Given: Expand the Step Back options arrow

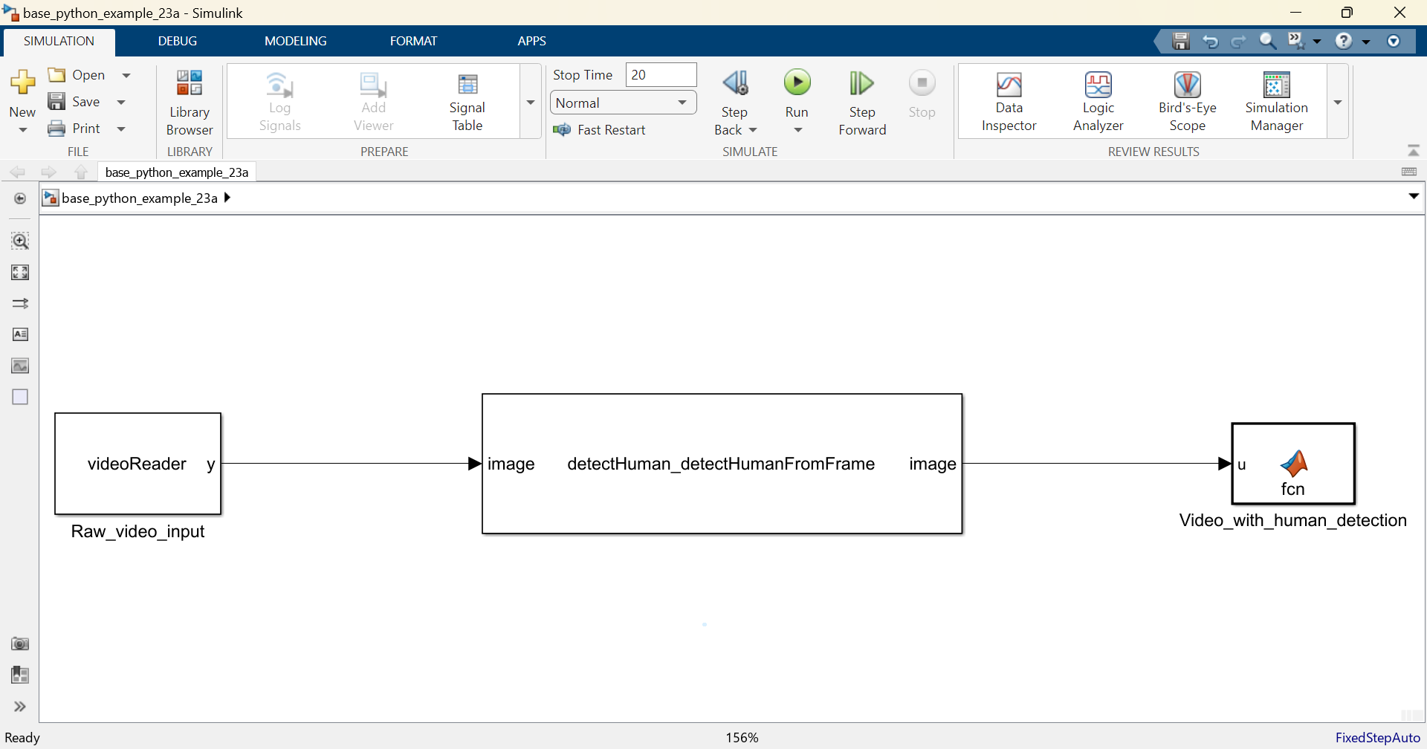Looking at the screenshot, I should (753, 130).
